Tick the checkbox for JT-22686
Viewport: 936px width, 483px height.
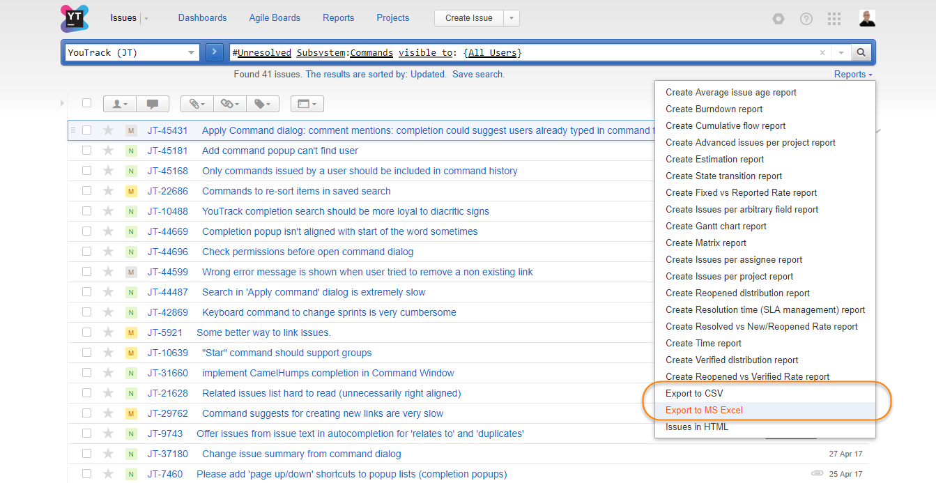(x=87, y=191)
